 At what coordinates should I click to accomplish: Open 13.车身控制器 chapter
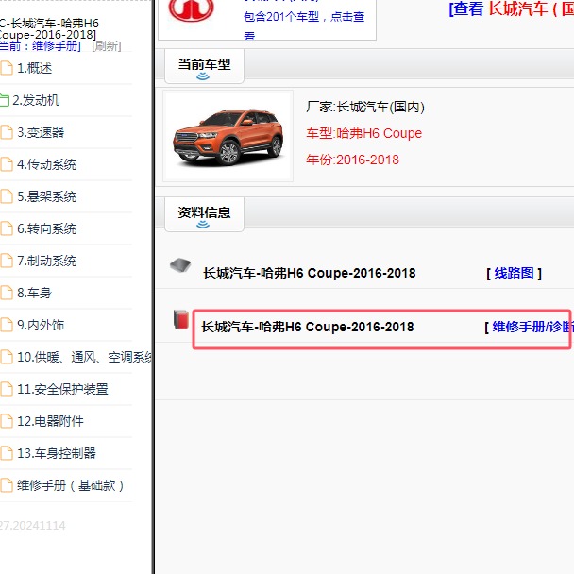(x=57, y=453)
